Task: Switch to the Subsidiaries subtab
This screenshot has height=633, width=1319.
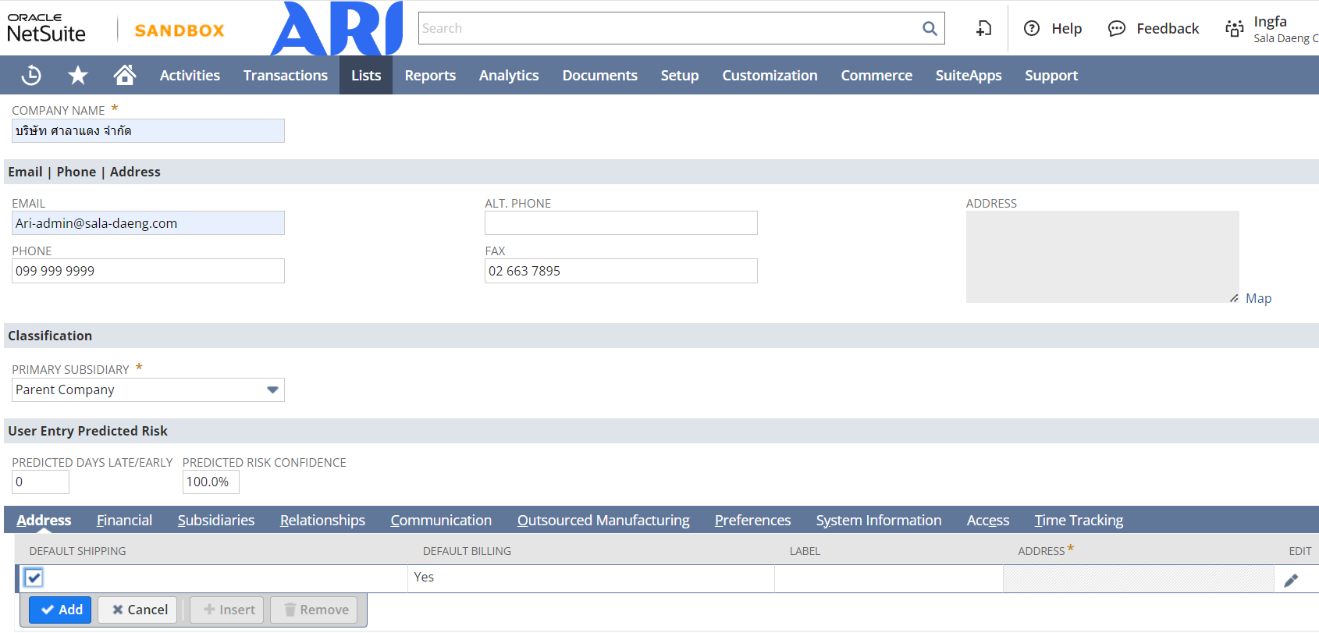Action: pos(216,520)
